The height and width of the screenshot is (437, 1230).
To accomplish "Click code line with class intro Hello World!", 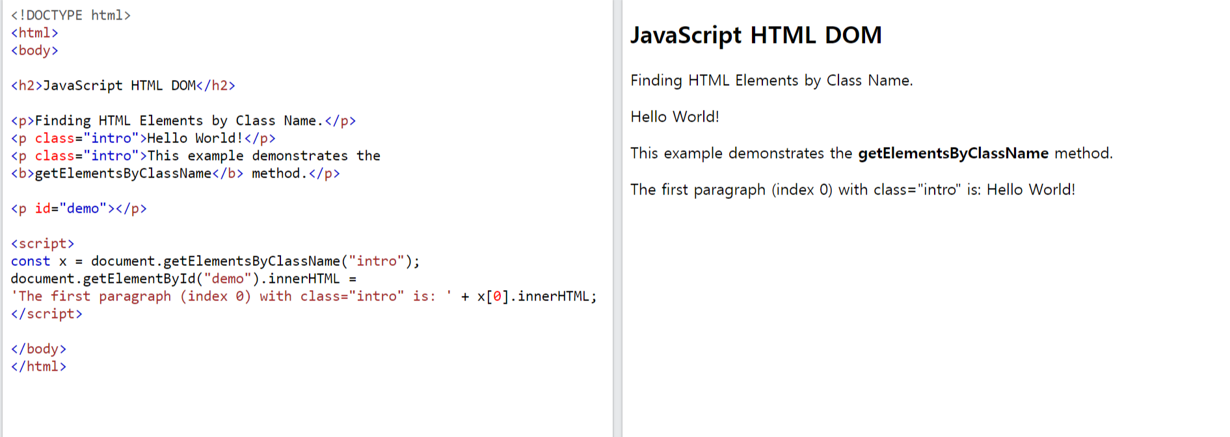I will point(143,138).
